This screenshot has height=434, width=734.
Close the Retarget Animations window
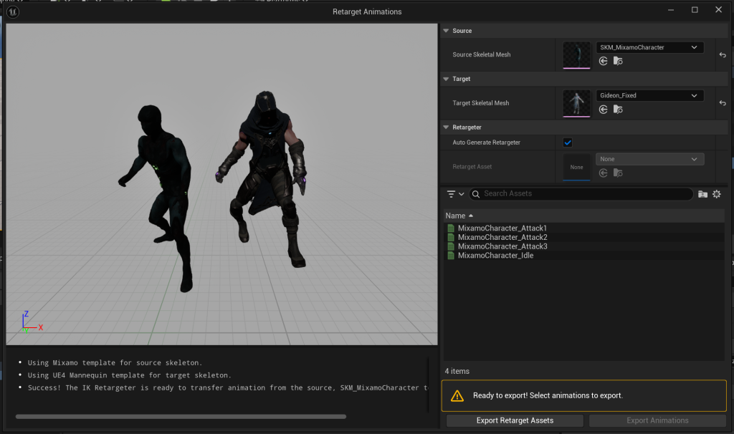click(x=718, y=10)
